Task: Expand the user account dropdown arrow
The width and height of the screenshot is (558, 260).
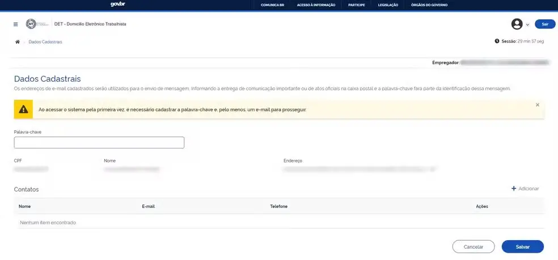Action: 527,24
